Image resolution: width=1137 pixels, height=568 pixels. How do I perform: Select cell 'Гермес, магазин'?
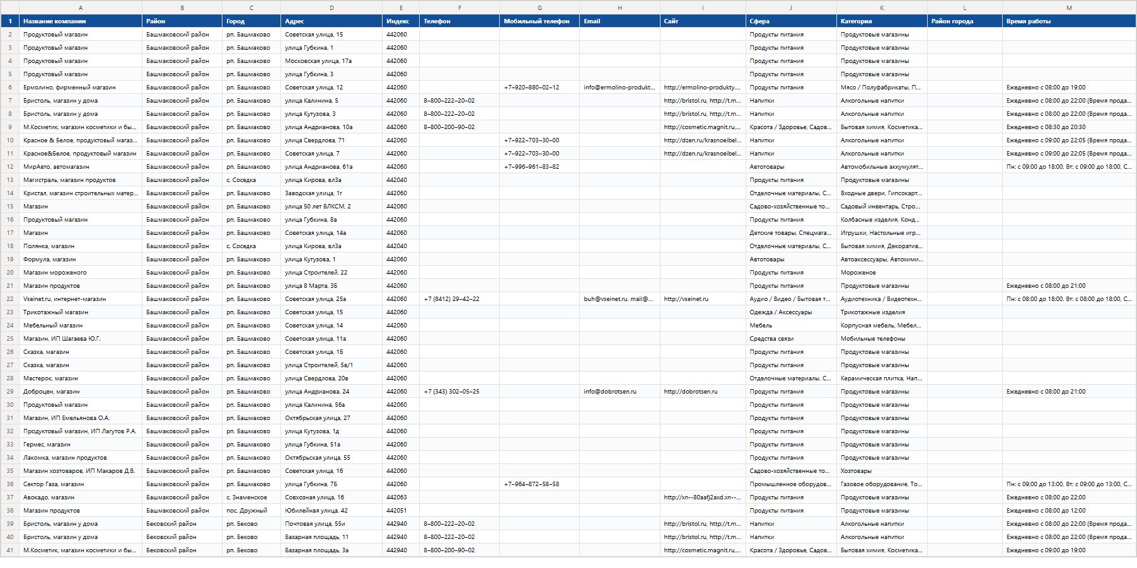coord(81,445)
